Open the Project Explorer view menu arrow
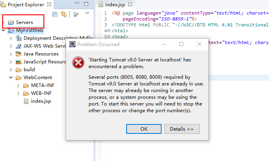The width and height of the screenshot is (269, 161). 87,13
